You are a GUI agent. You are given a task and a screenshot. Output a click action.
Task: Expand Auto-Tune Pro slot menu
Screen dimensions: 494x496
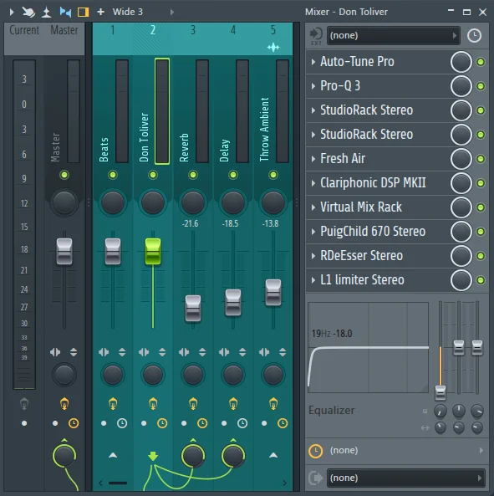(313, 62)
